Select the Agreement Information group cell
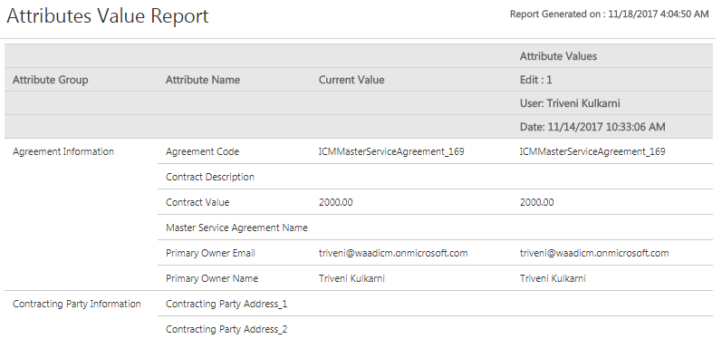Screen dimensions: 722x339 (x=63, y=151)
